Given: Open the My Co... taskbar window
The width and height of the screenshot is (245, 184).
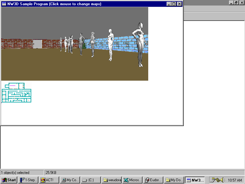Looking at the screenshot, I should click(70, 180).
